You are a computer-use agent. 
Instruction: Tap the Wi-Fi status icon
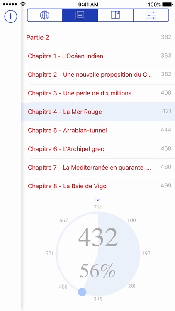[x=23, y=4]
